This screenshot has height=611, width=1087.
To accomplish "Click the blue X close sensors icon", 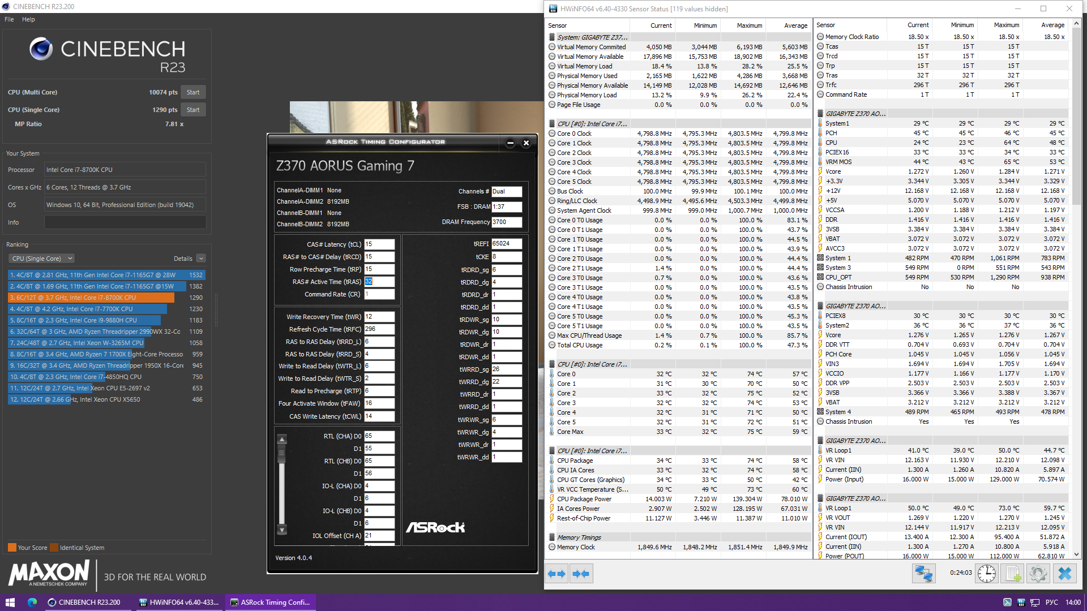I will pos(1064,574).
